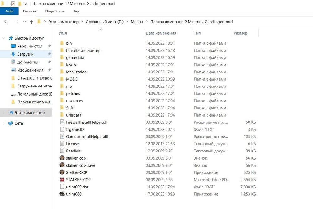Collapse the Quick Access tree section
Screen dimensions: 313x209
point(3,38)
